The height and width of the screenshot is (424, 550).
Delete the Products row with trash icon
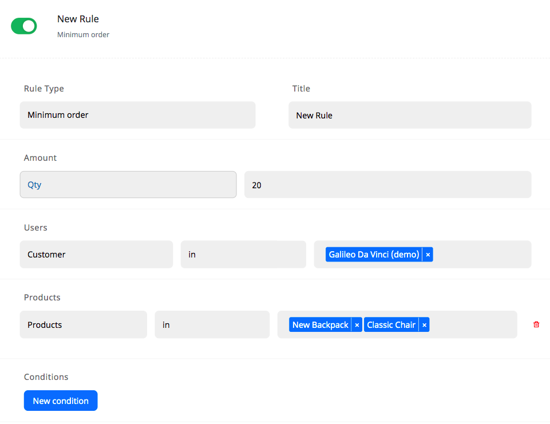[536, 324]
